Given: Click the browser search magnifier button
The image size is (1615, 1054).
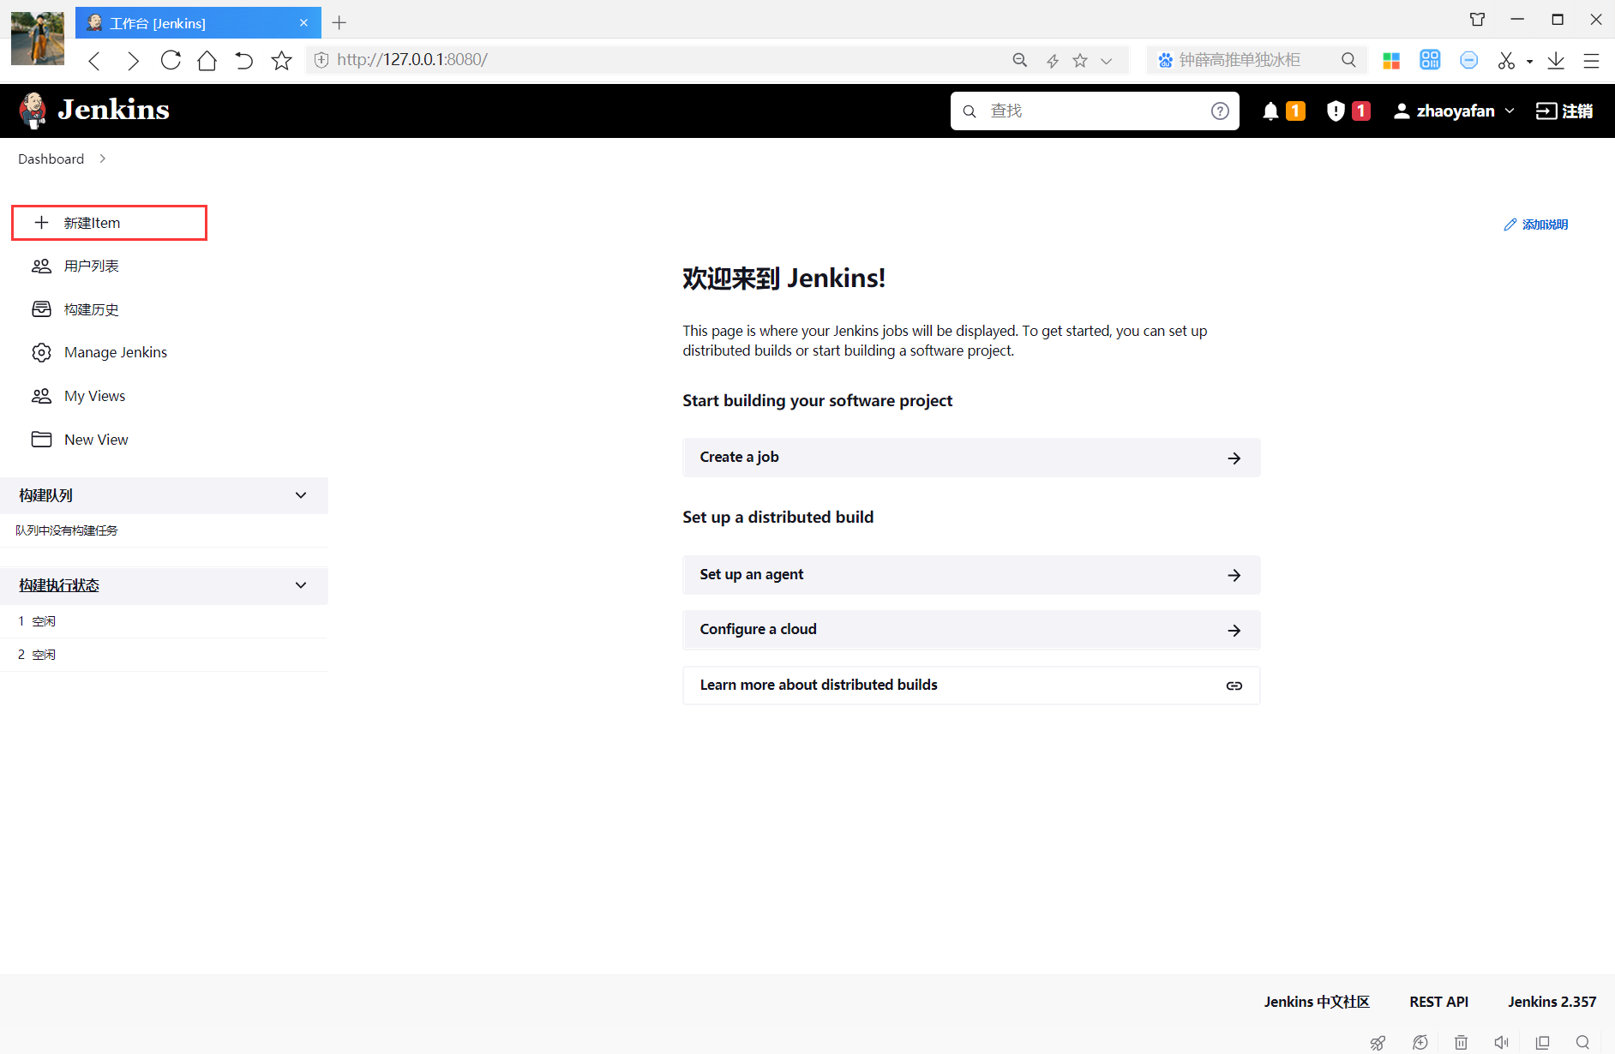Looking at the screenshot, I should coord(1348,60).
